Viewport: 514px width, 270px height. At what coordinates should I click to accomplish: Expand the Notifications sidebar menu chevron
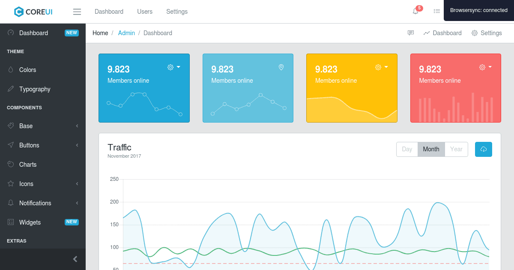pyautogui.click(x=77, y=203)
